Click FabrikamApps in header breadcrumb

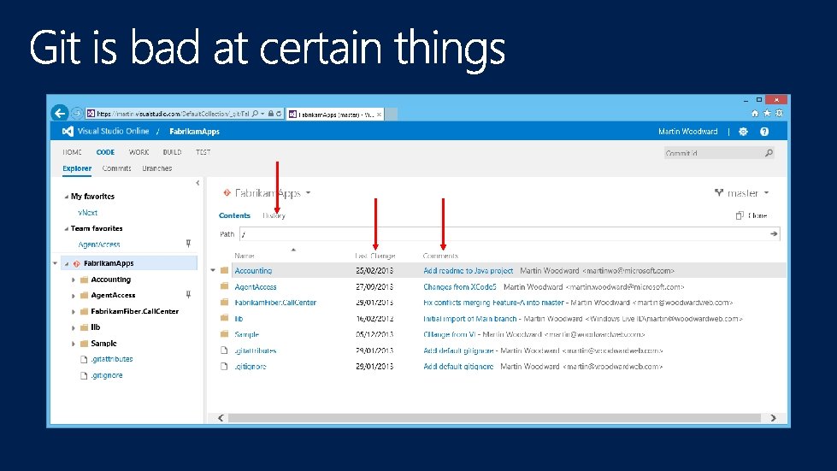pyautogui.click(x=194, y=132)
